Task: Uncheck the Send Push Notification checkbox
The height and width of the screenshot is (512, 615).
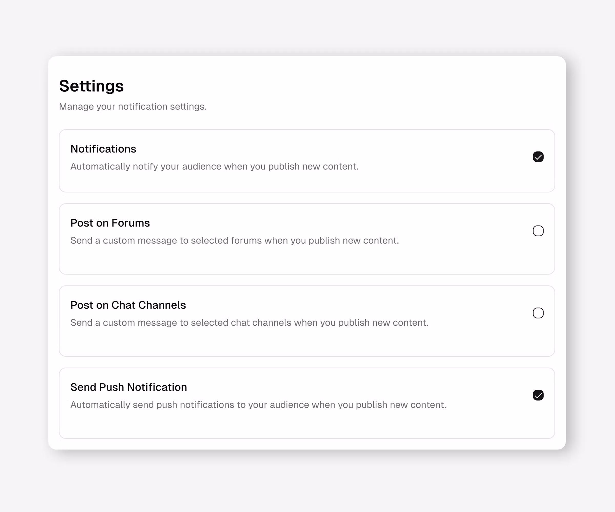Action: [538, 395]
